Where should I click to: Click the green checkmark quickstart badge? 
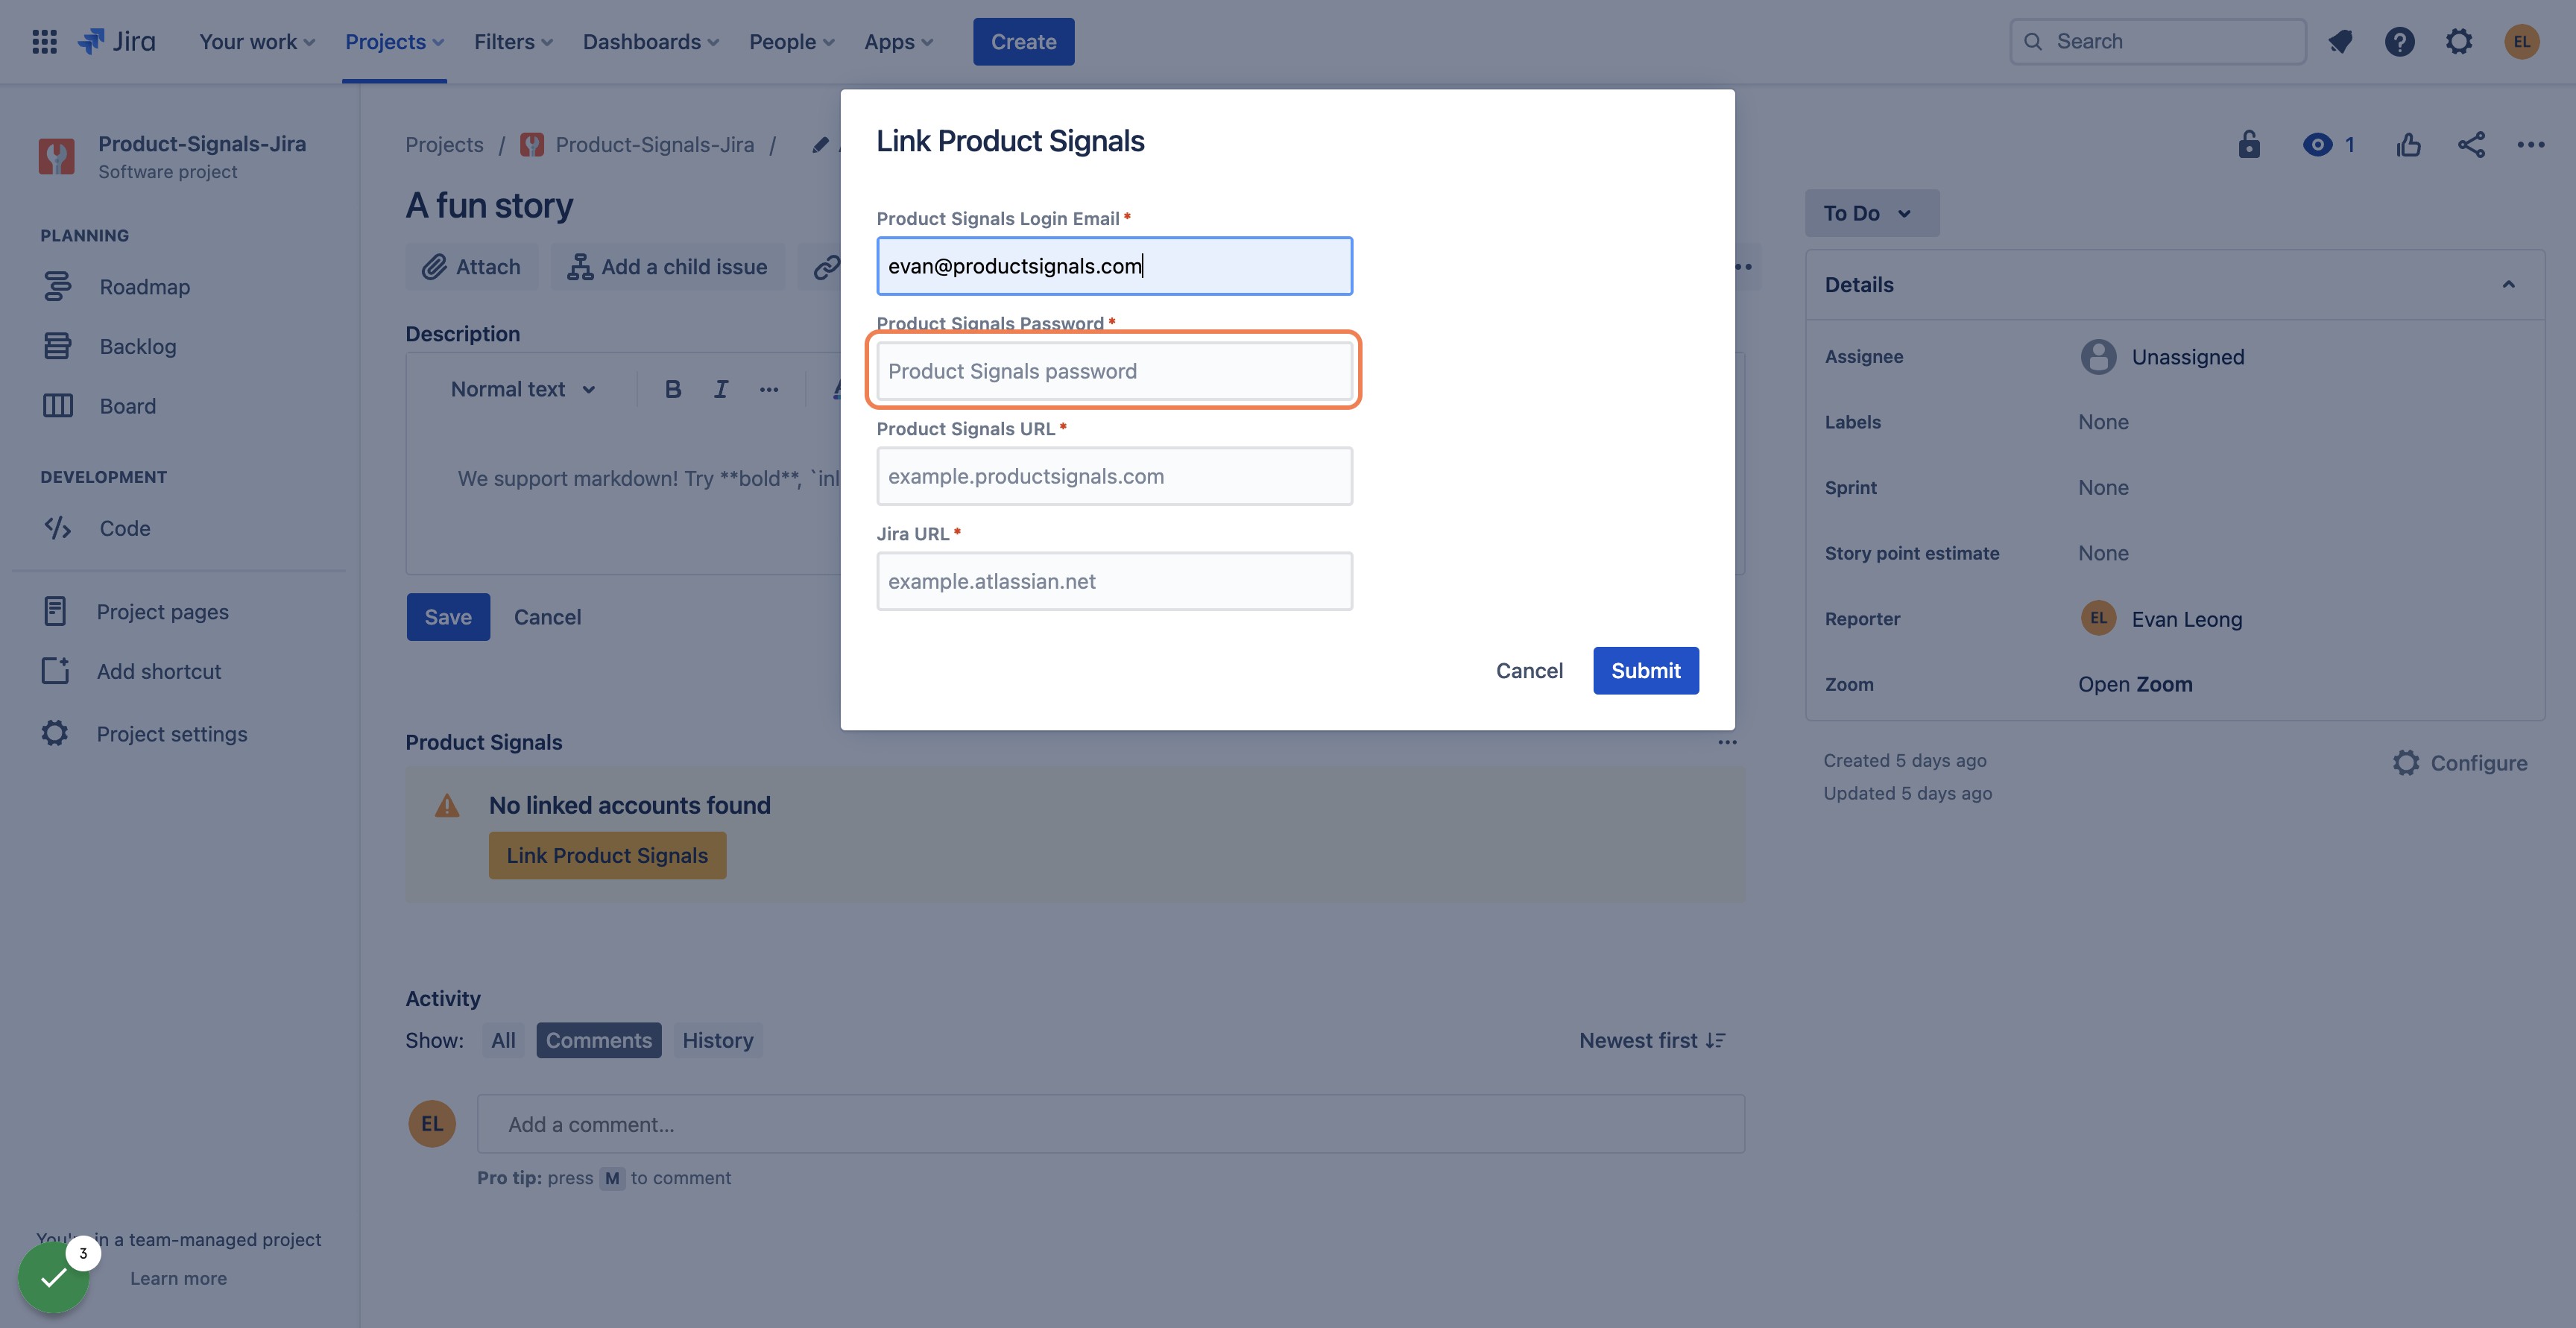(54, 1277)
